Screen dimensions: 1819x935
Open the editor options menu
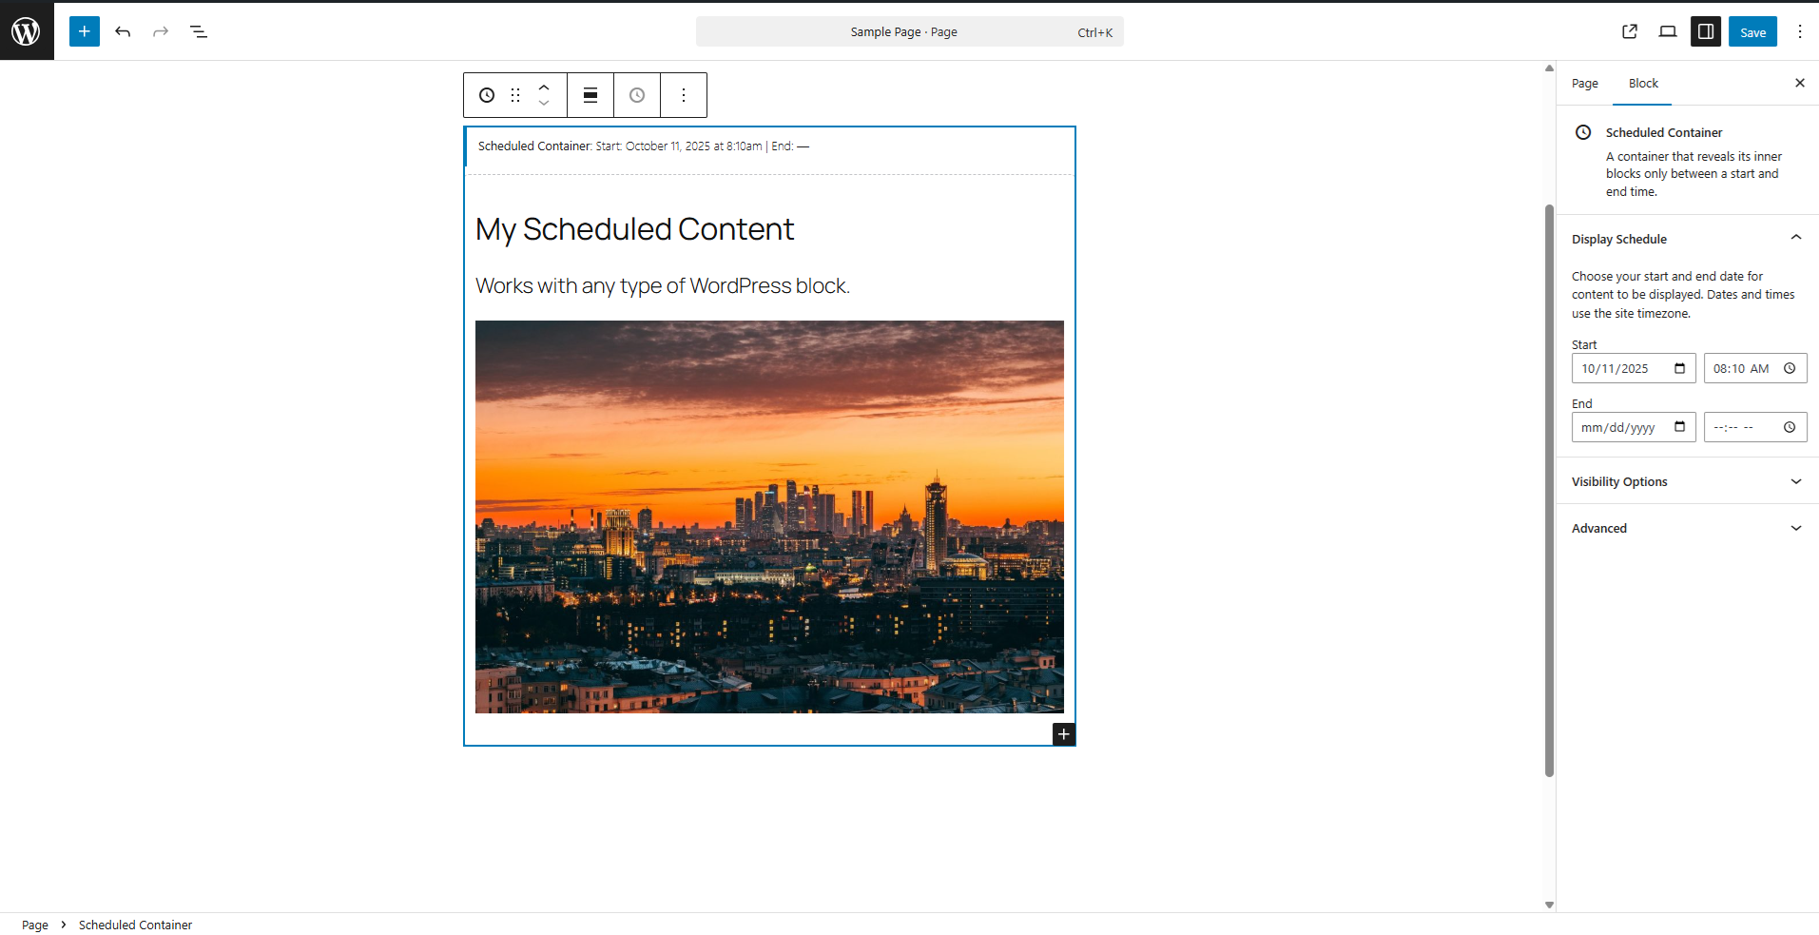point(1798,31)
